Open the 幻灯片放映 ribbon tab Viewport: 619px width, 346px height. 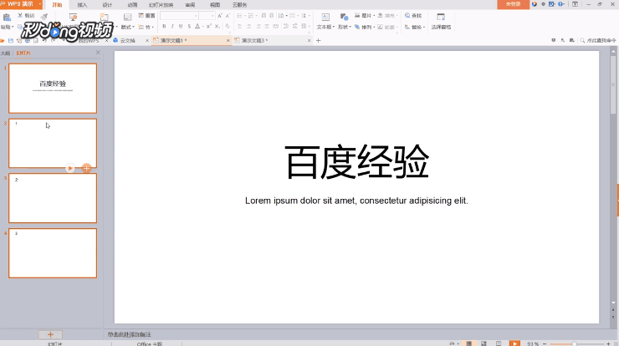coord(161,5)
